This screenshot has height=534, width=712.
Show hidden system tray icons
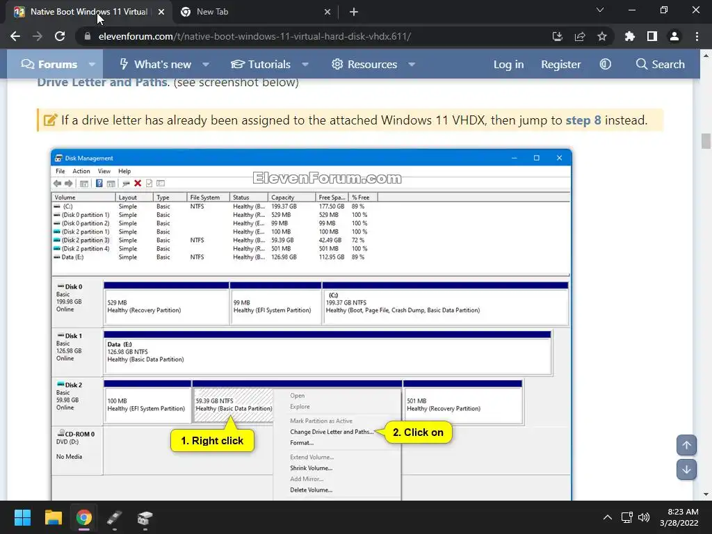click(x=607, y=517)
